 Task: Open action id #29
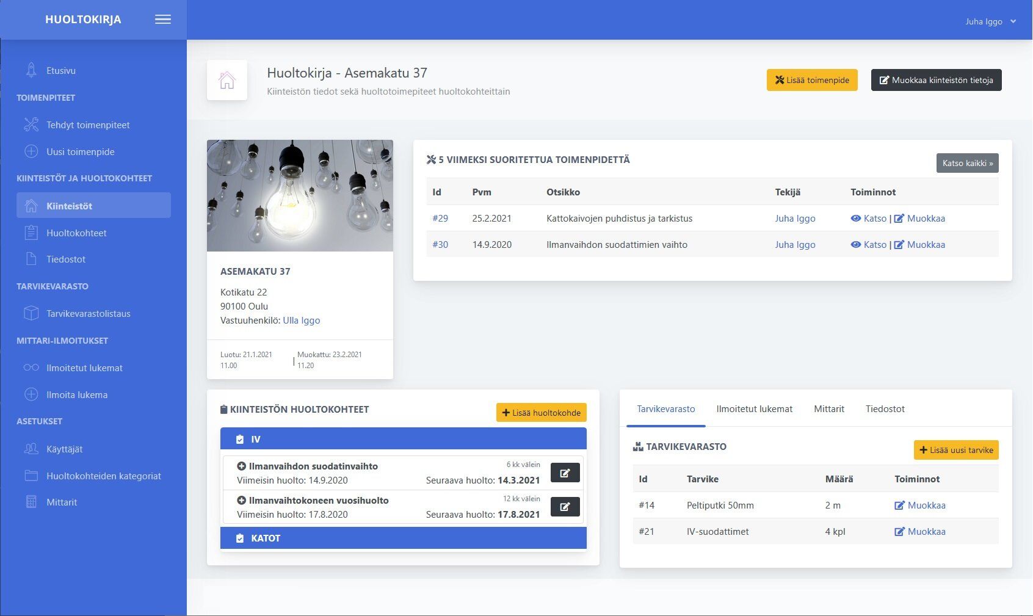(440, 219)
